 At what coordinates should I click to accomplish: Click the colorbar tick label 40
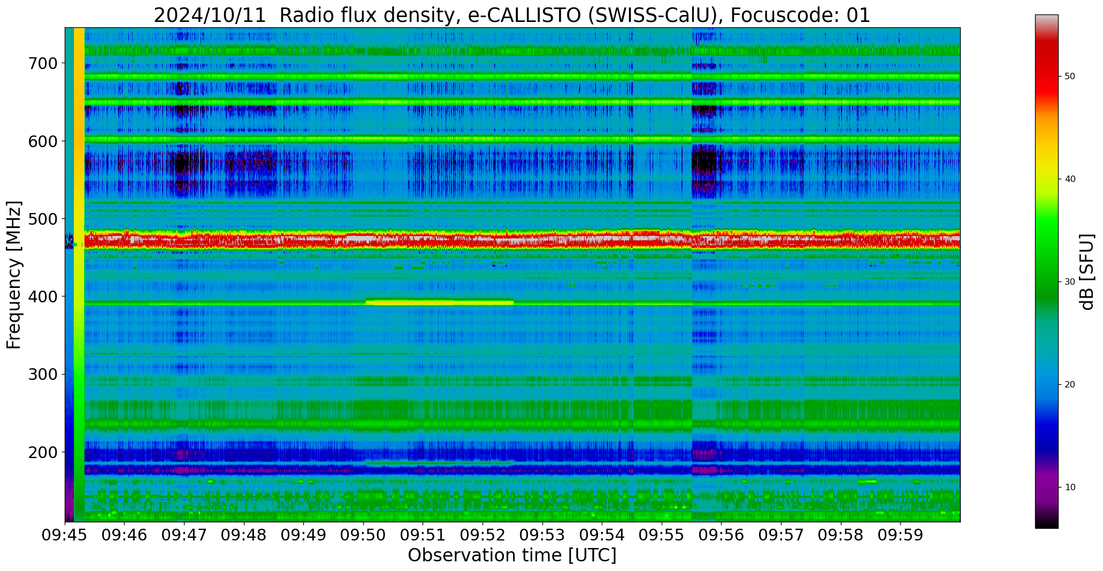[1070, 179]
